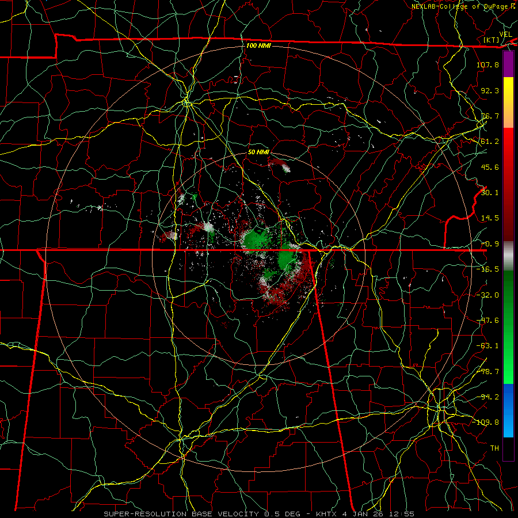
Task: Click the -47.6 scale value
Action: [487, 321]
